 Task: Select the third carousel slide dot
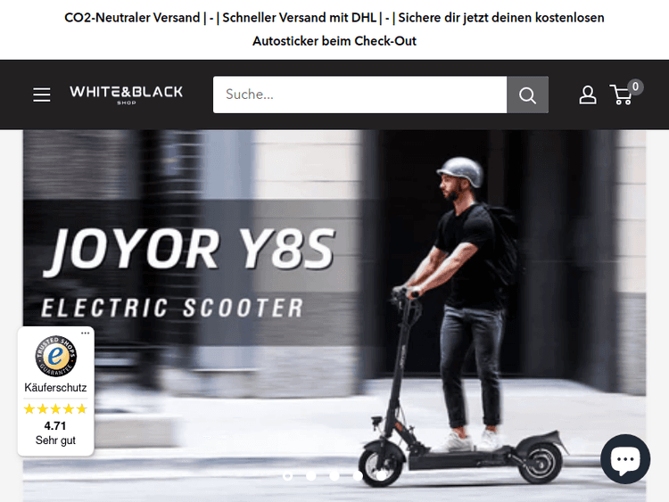tap(334, 475)
